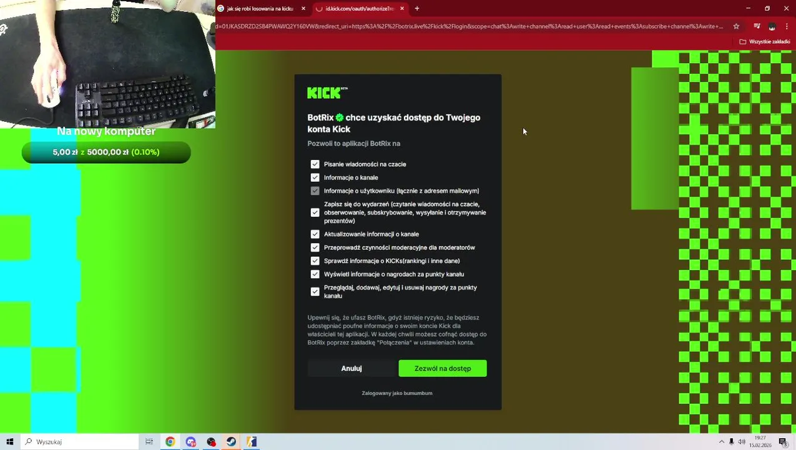Open the Wszystkie zakładki bookmarks folder
This screenshot has width=796, height=450.
point(765,41)
